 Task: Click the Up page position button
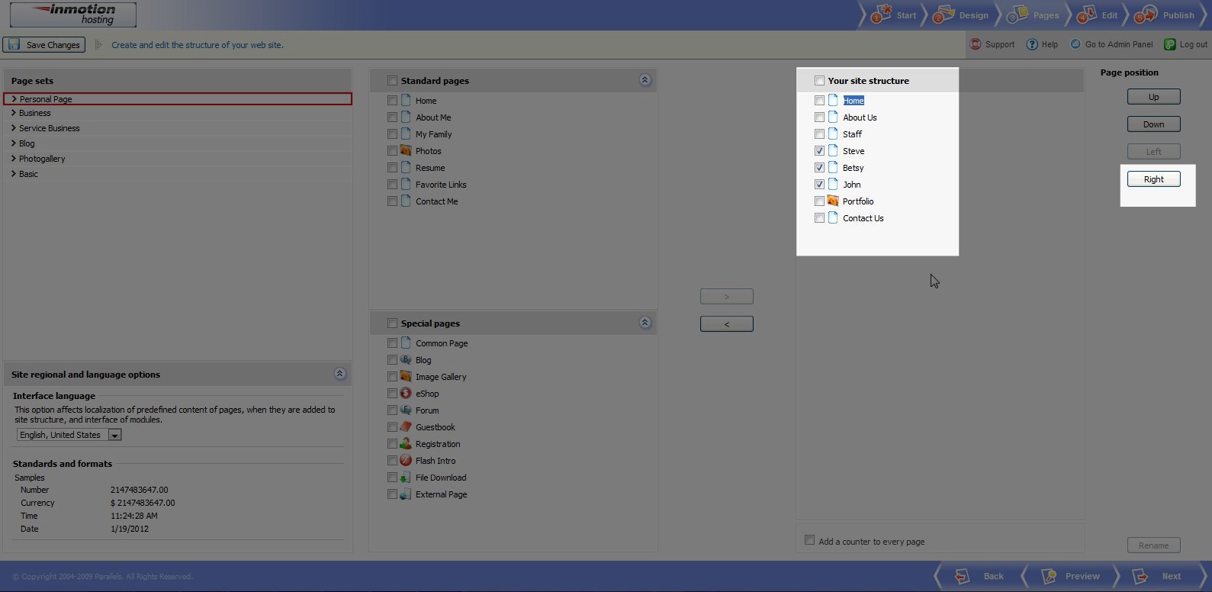click(1154, 97)
